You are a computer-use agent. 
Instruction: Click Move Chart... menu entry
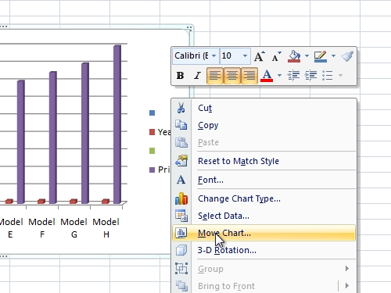pyautogui.click(x=264, y=233)
